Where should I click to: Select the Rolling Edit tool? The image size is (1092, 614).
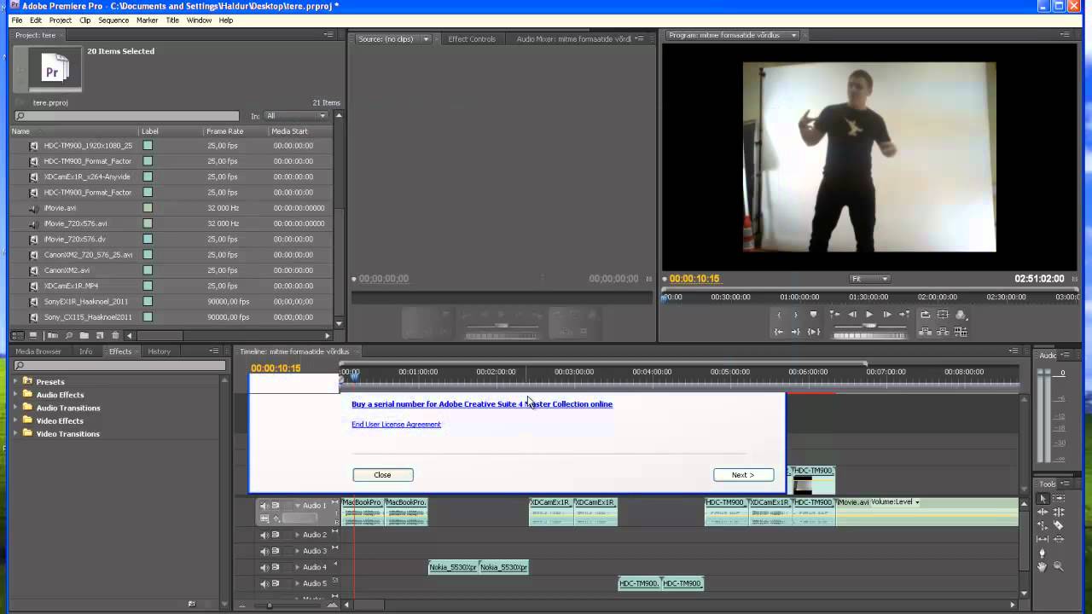tap(1059, 512)
